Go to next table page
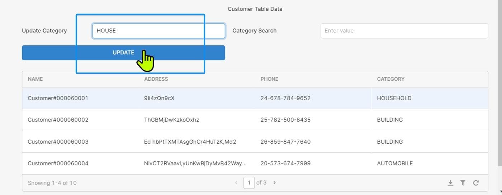This screenshot has height=195, width=502. click(275, 182)
